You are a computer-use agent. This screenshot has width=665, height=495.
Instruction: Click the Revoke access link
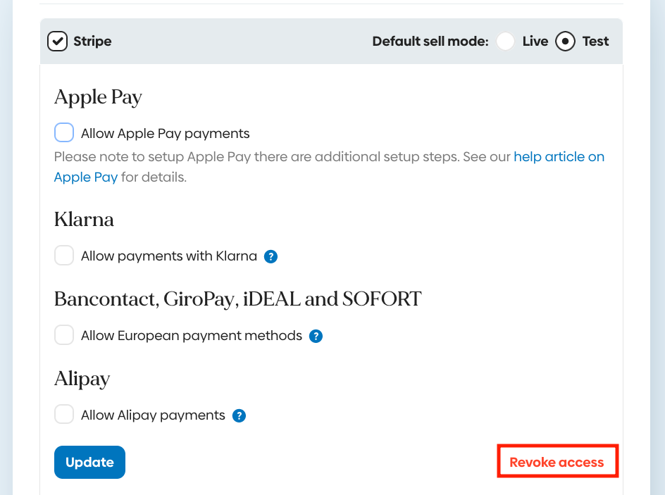[557, 462]
